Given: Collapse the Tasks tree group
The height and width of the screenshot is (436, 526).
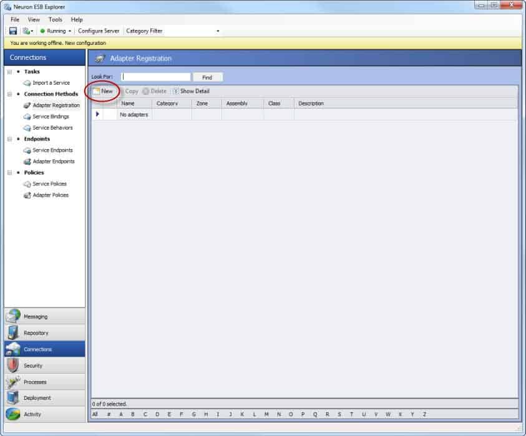Looking at the screenshot, I should pos(10,72).
